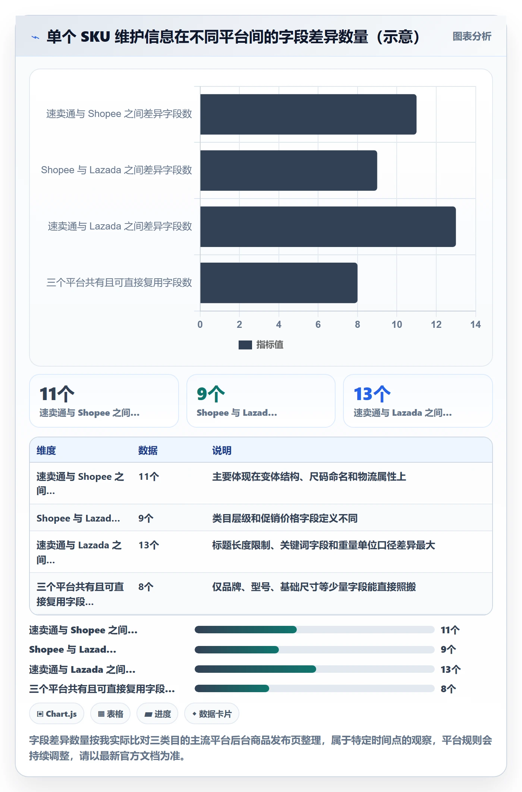Click the 说明 table column header
Image resolution: width=522 pixels, height=792 pixels.
pyautogui.click(x=222, y=450)
